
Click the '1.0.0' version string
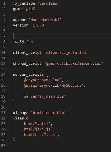tap(38, 25)
